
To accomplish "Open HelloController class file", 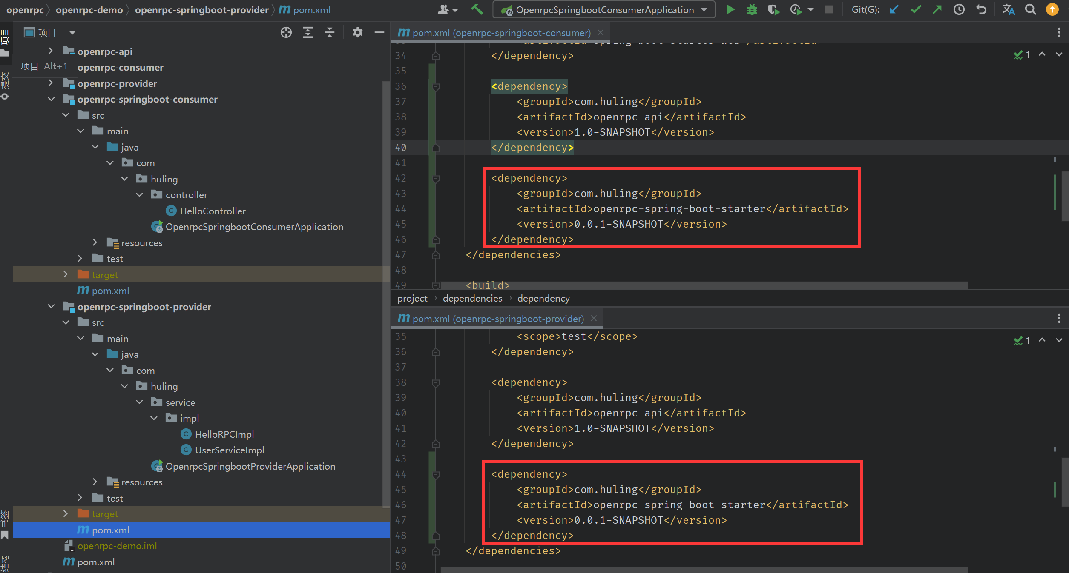I will coord(213,211).
